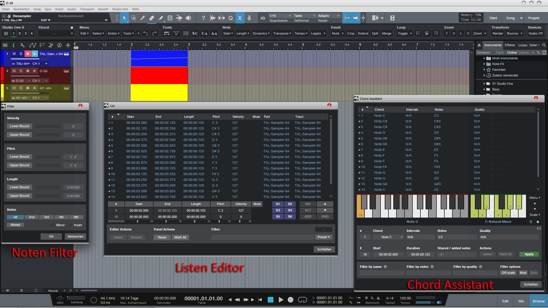This screenshot has height=308, width=548.
Task: Switch to the Effekte browser tab
Action: [509, 45]
